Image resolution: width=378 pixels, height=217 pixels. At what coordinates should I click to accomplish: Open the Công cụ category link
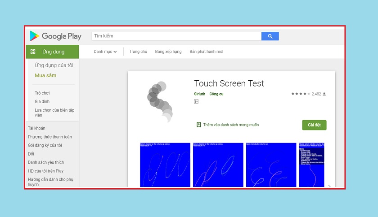pos(216,94)
